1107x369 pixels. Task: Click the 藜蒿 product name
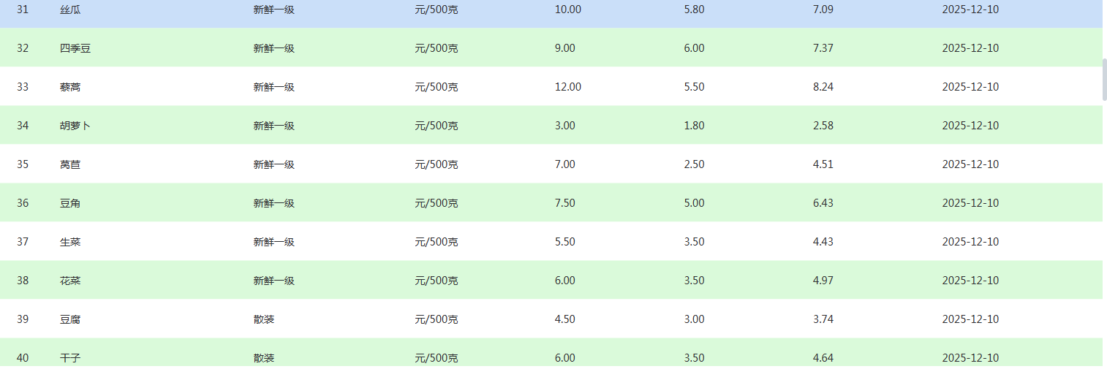click(70, 87)
